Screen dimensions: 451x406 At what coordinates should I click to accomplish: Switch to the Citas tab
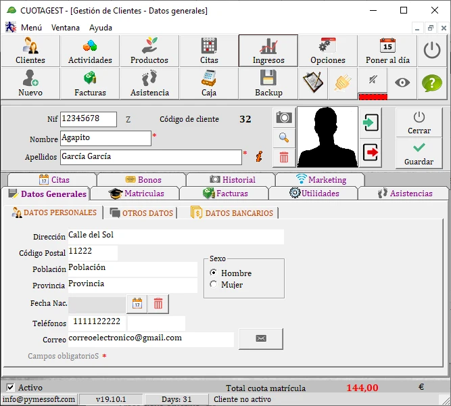53,180
